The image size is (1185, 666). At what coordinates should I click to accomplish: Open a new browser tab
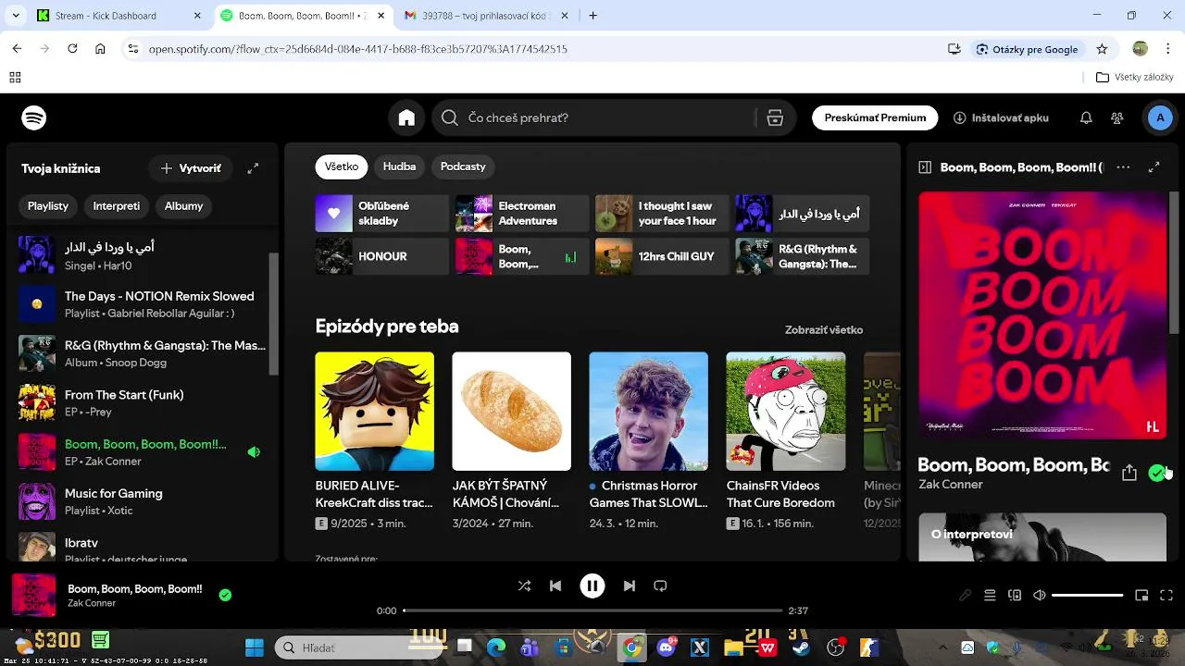(x=593, y=16)
